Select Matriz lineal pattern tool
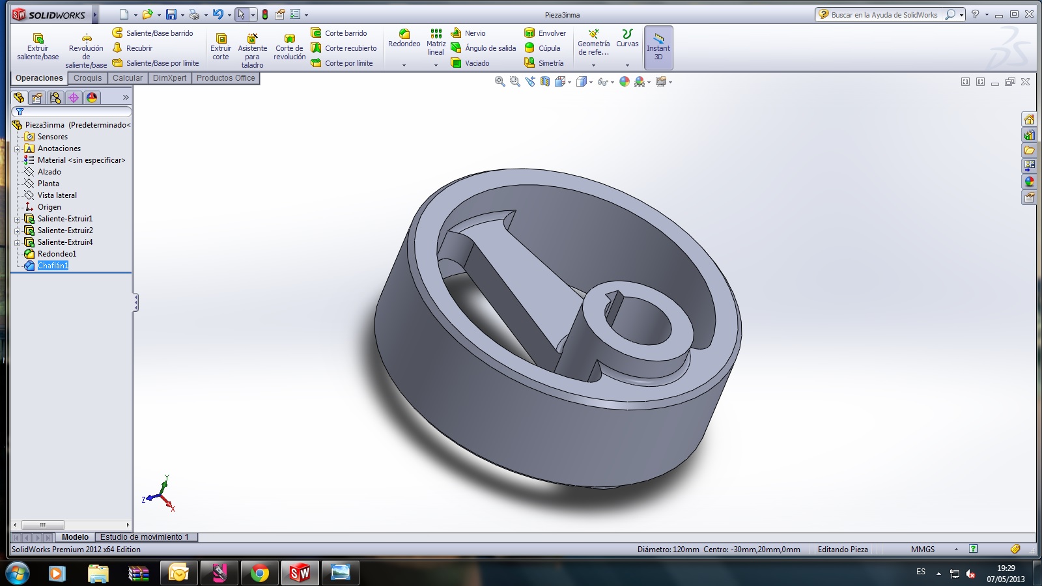The height and width of the screenshot is (586, 1042). [x=436, y=42]
